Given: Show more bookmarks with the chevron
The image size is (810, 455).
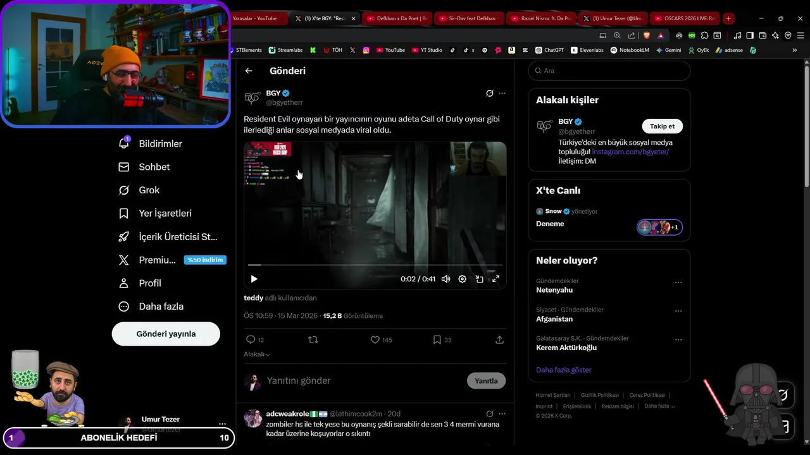Looking at the screenshot, I should tap(795, 50).
